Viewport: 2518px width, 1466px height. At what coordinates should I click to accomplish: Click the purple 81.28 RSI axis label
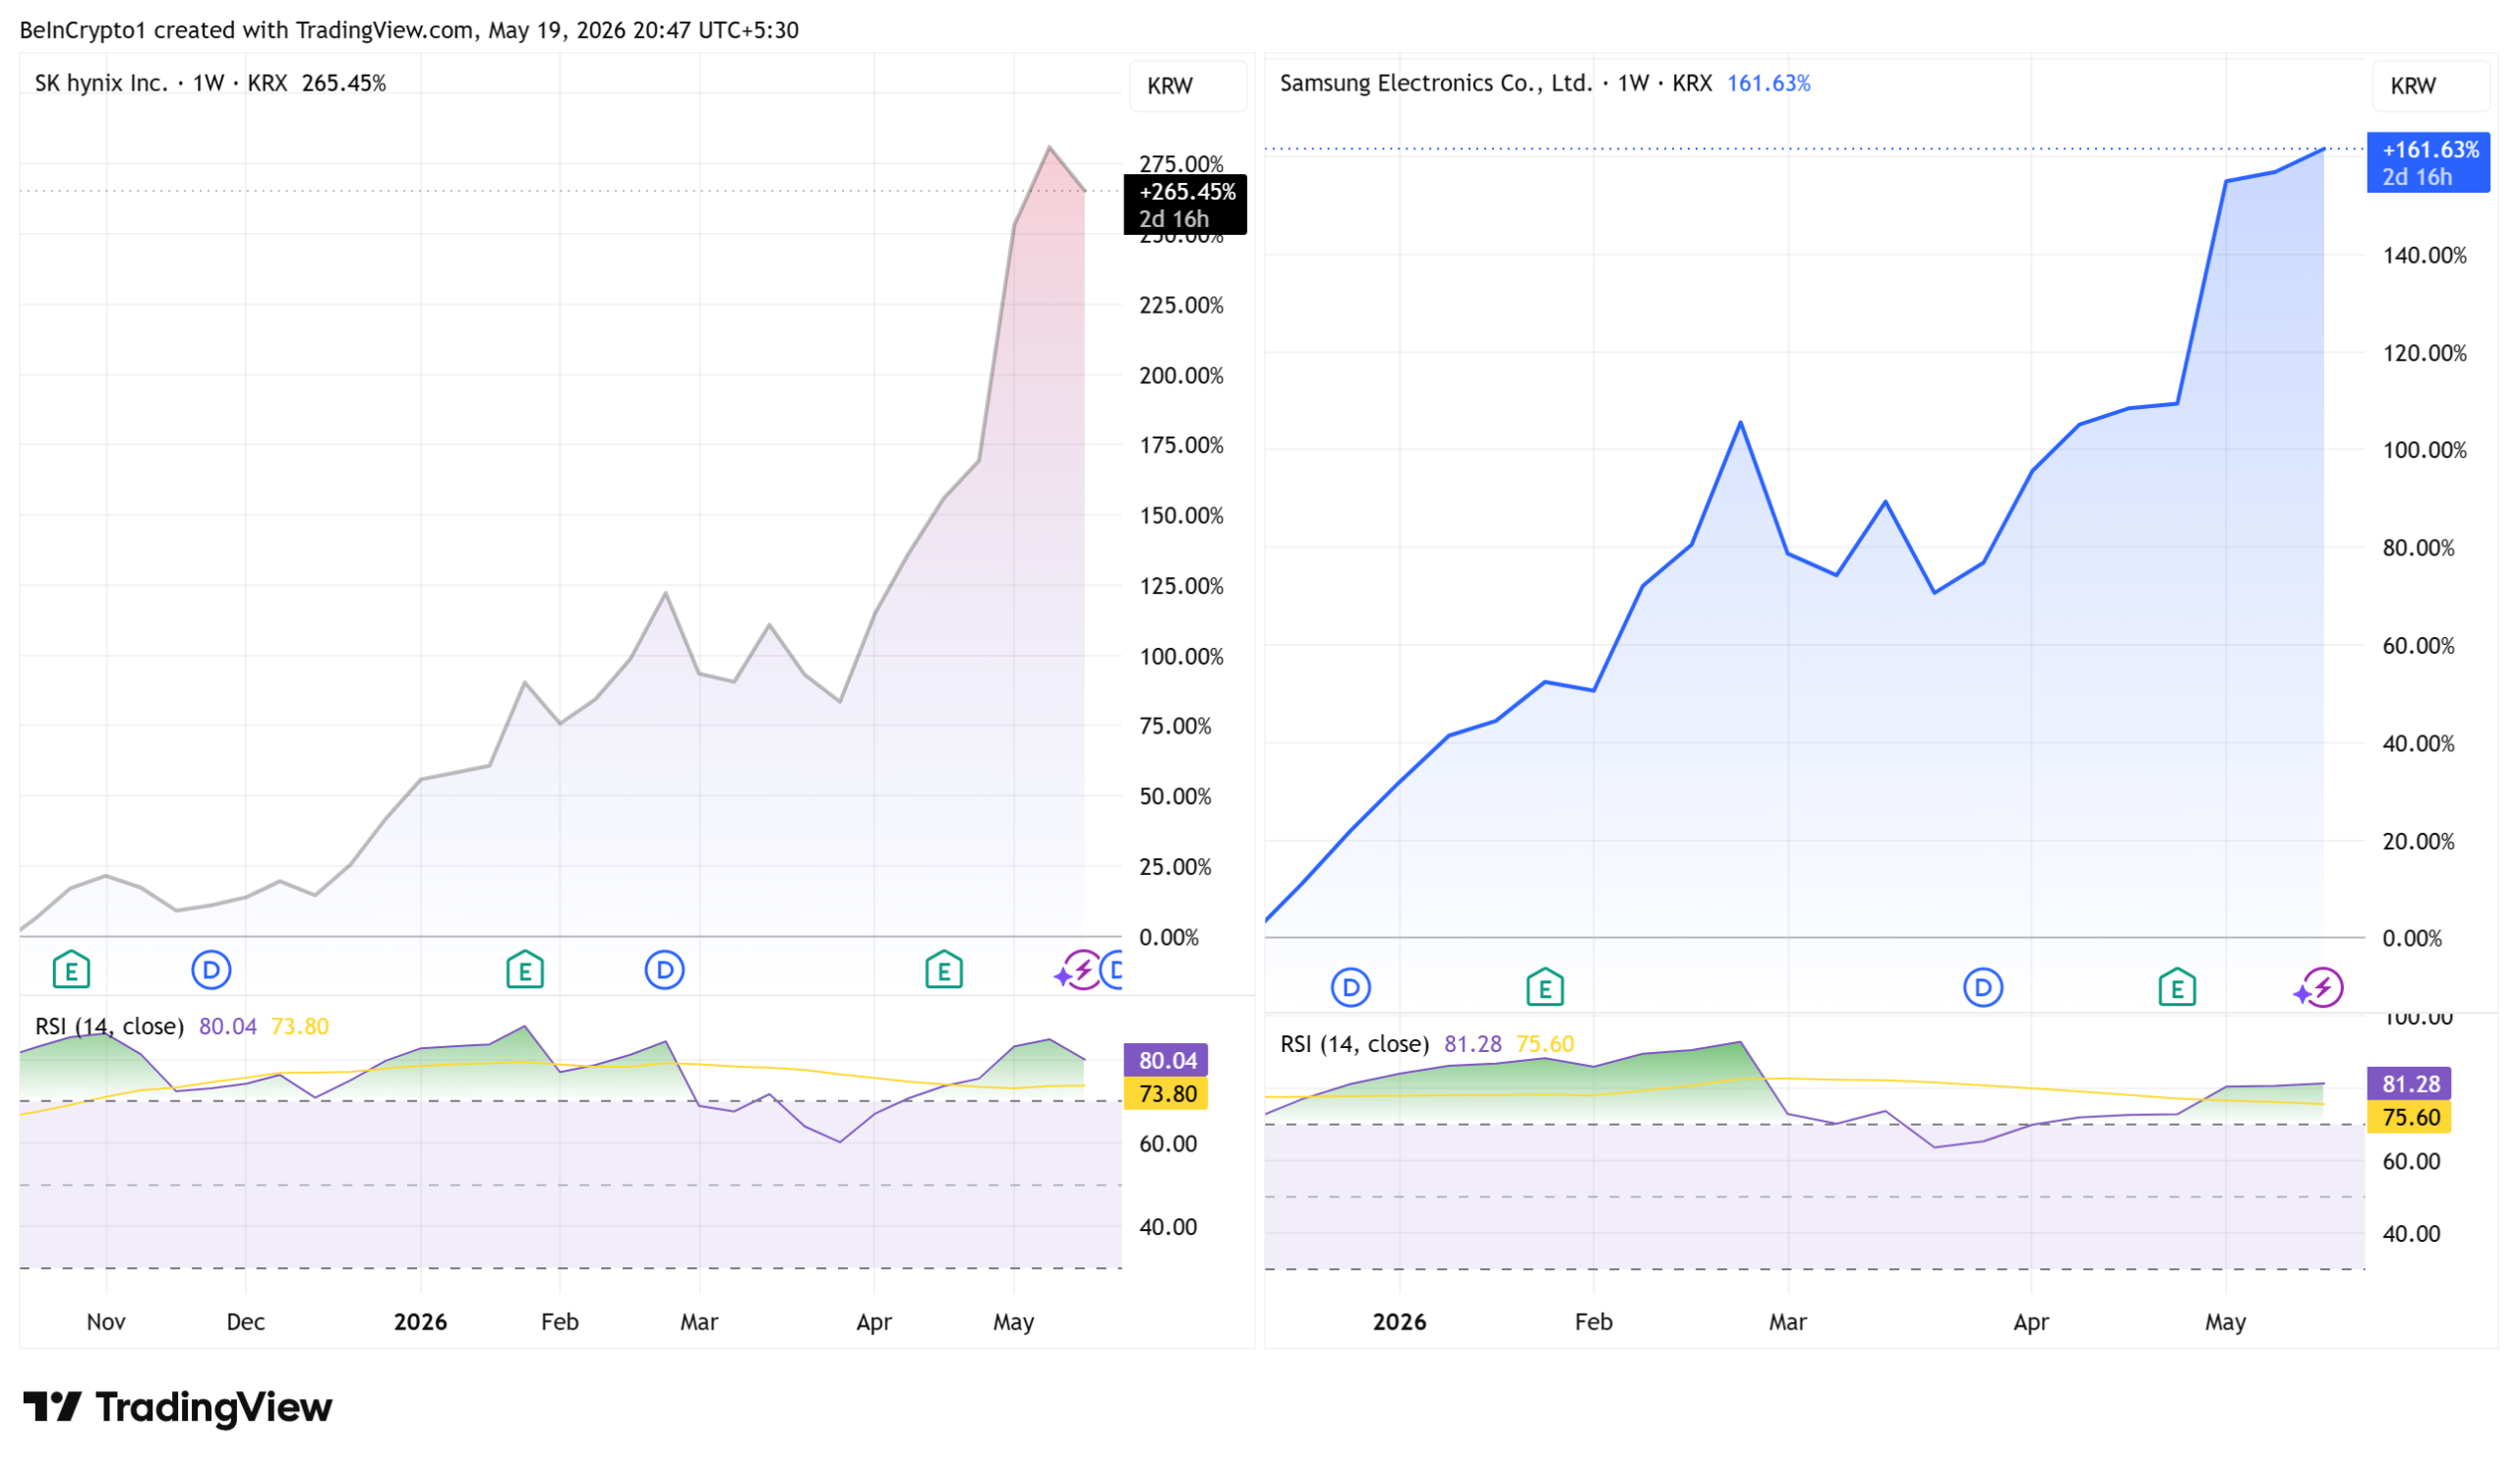click(x=2409, y=1084)
